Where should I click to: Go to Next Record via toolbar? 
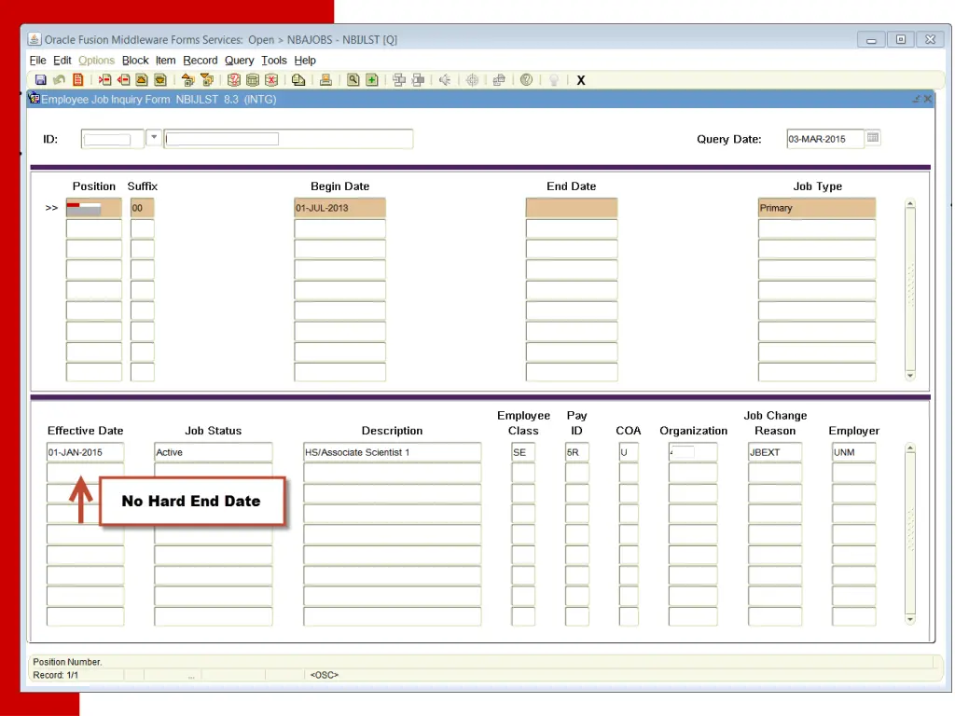click(160, 80)
